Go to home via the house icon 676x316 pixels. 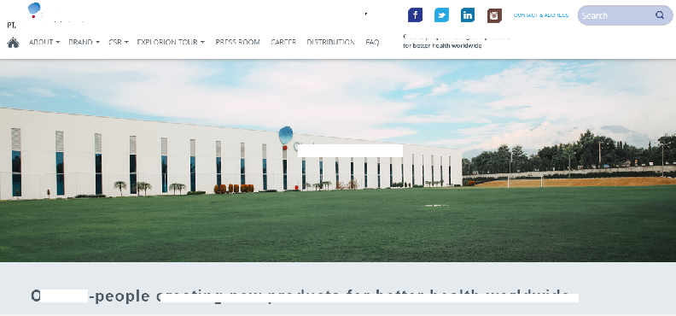pyautogui.click(x=13, y=42)
